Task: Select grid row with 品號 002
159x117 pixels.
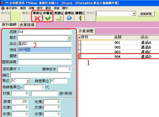Action: [118, 47]
